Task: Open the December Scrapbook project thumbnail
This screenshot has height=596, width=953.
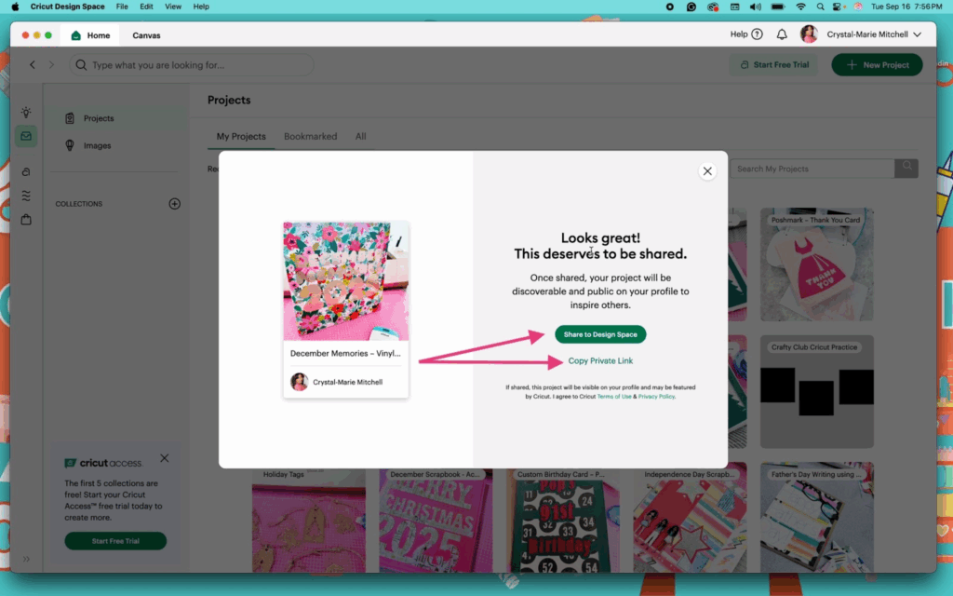Action: tap(436, 521)
